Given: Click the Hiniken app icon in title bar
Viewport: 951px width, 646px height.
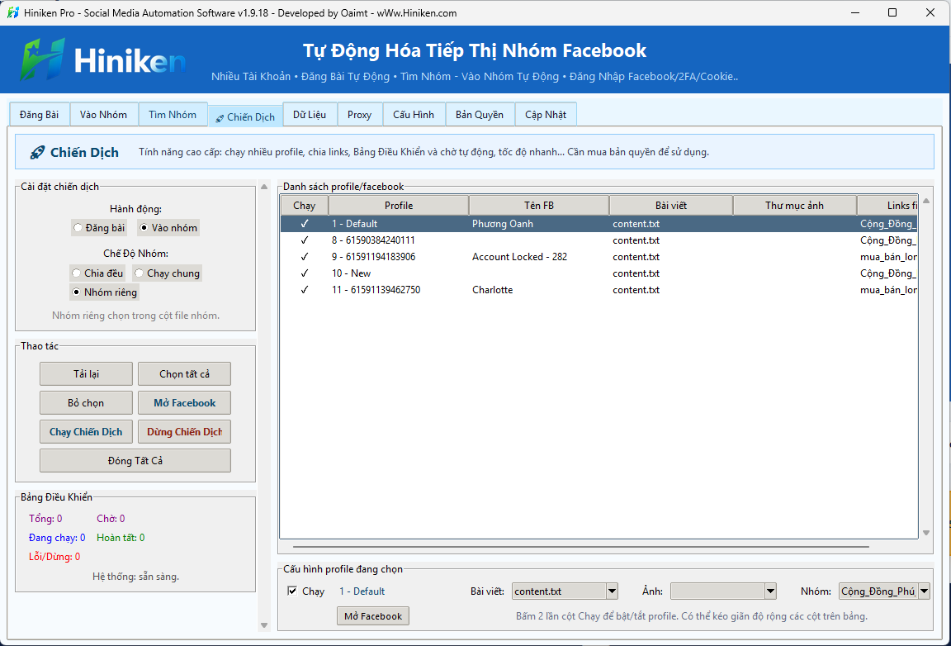Looking at the screenshot, I should (x=12, y=12).
